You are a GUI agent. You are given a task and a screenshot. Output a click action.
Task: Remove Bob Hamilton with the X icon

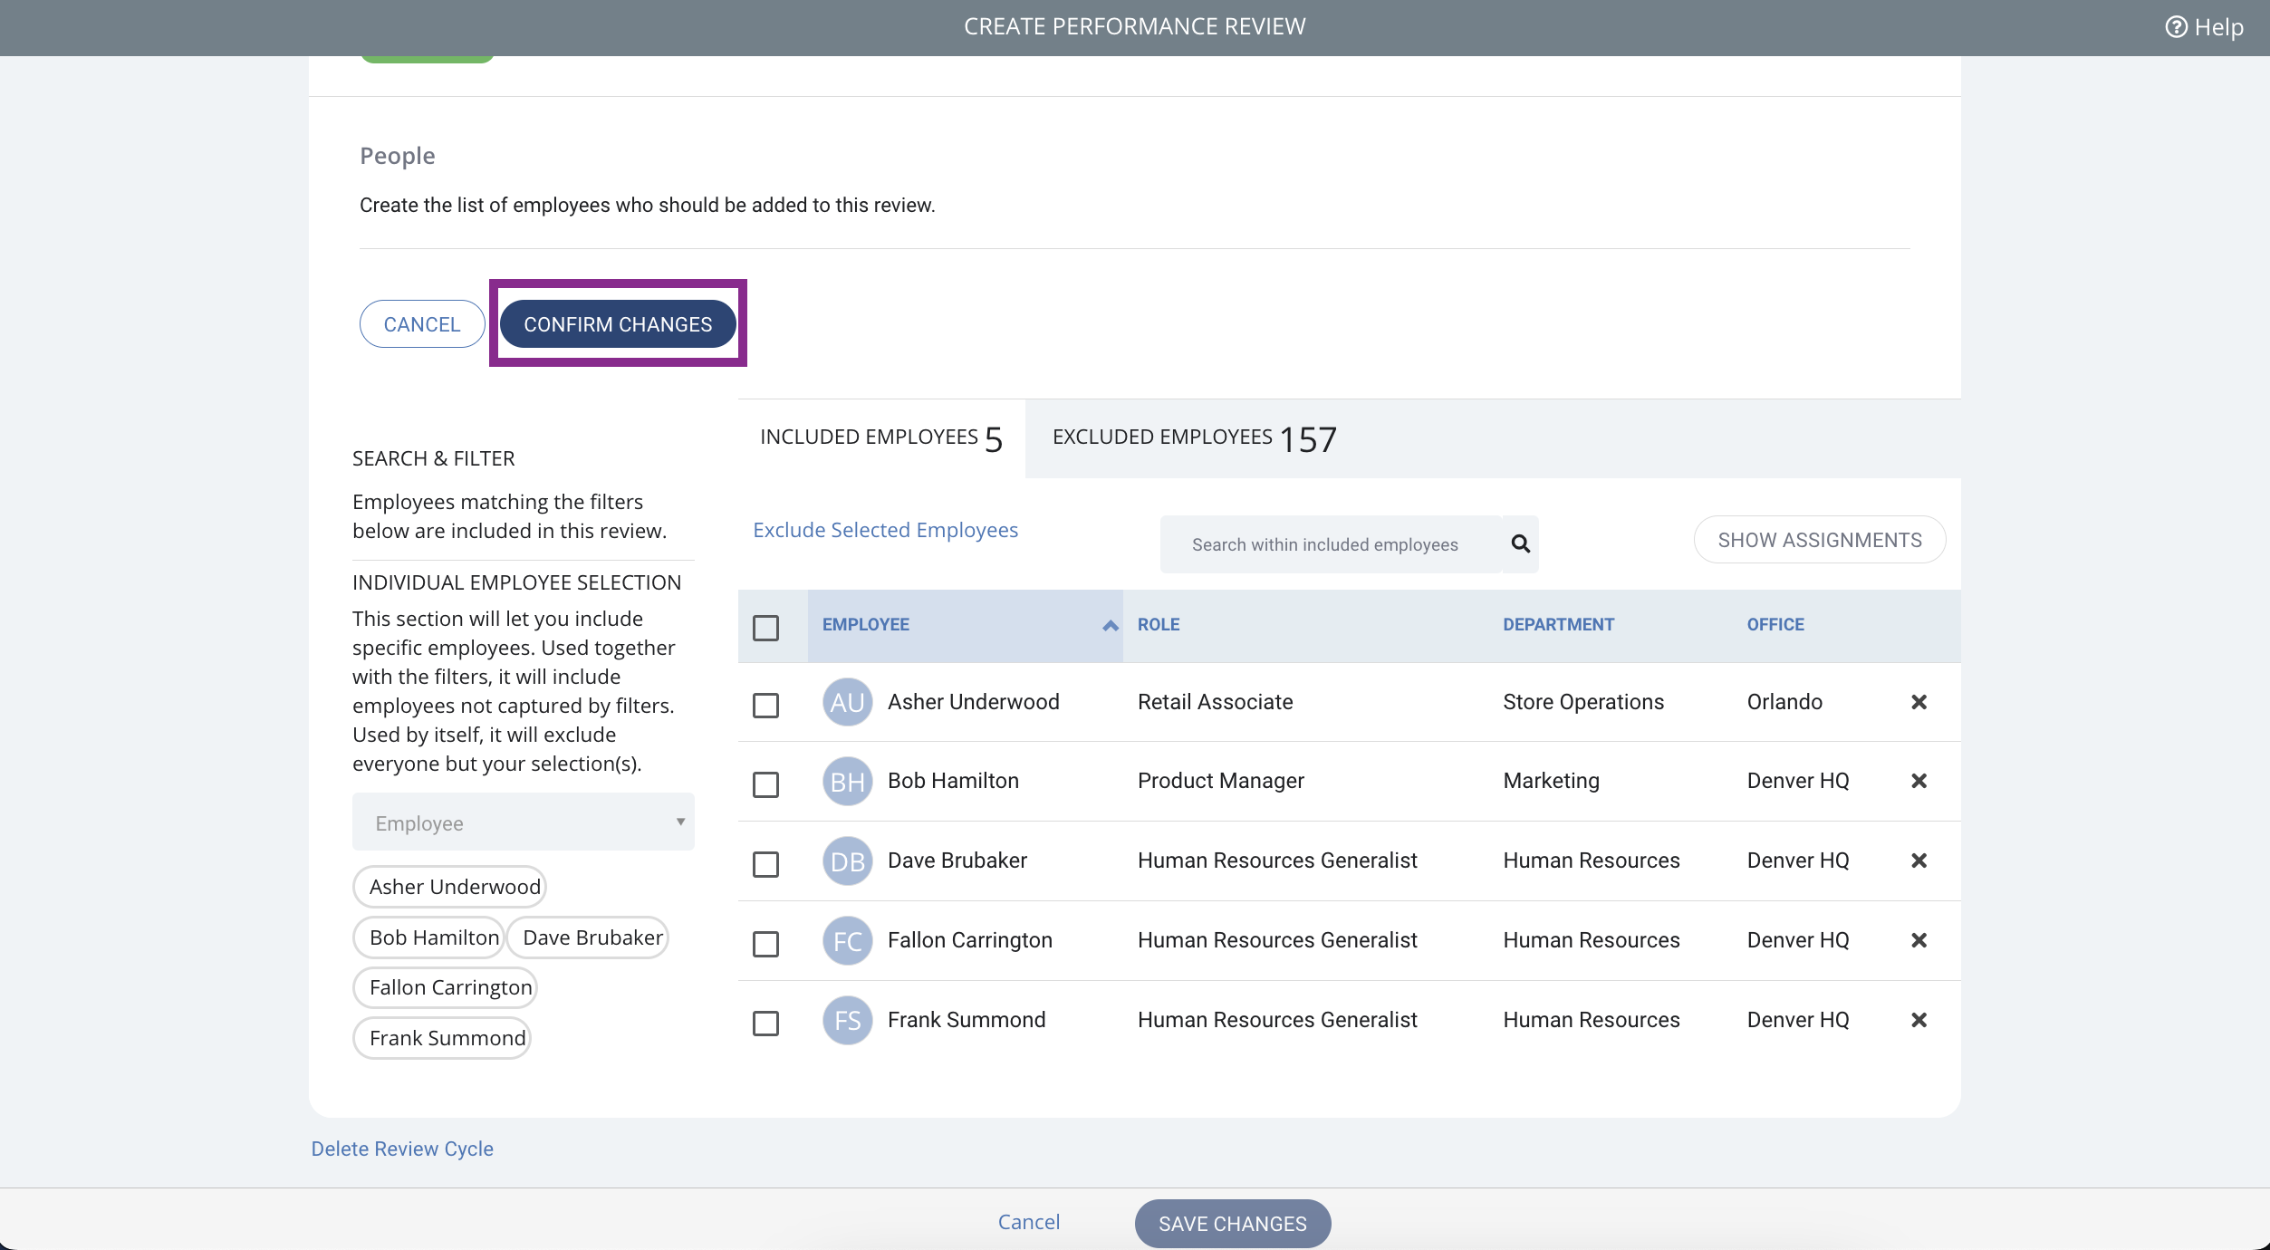pos(1919,781)
